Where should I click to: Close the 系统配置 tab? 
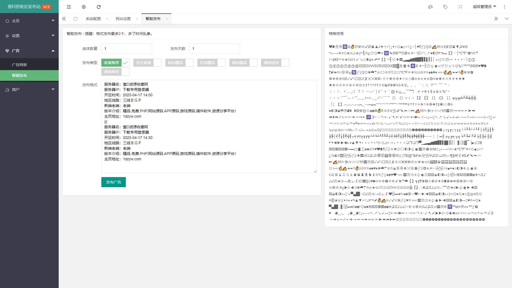tap(107, 19)
